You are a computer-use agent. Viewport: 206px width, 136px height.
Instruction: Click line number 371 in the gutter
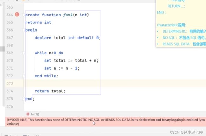(10, 68)
